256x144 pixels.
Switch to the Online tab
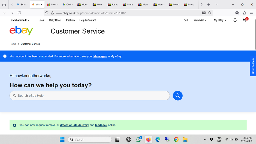(x=68, y=5)
